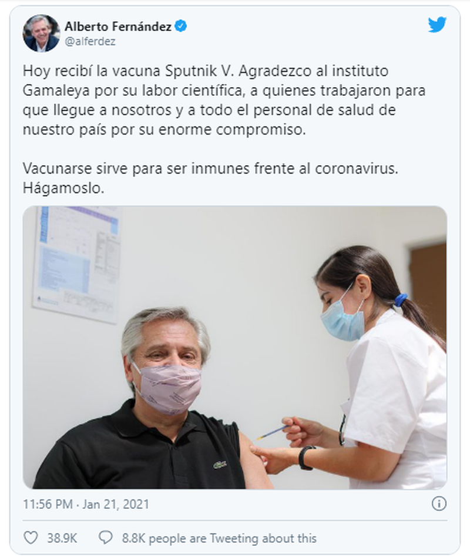Click the syringe in the photo
The width and height of the screenshot is (470, 560).
point(274,432)
